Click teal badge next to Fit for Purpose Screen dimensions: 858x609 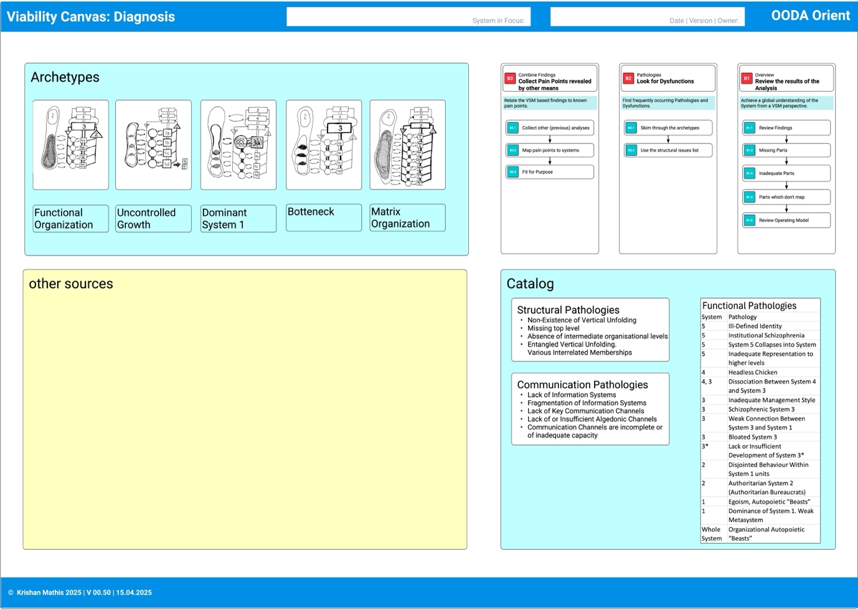point(512,172)
